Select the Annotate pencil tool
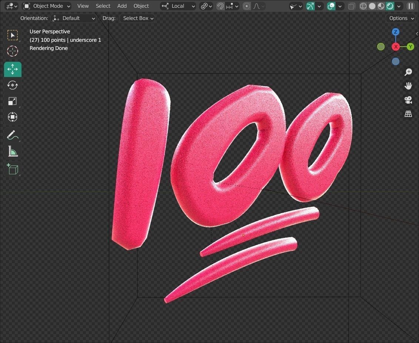 [13, 135]
